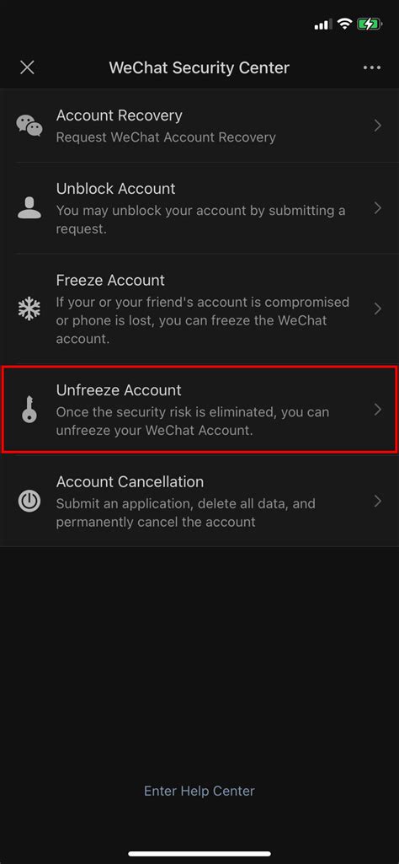The height and width of the screenshot is (864, 399).
Task: Expand Unblock Account via its chevron
Action: pos(378,207)
